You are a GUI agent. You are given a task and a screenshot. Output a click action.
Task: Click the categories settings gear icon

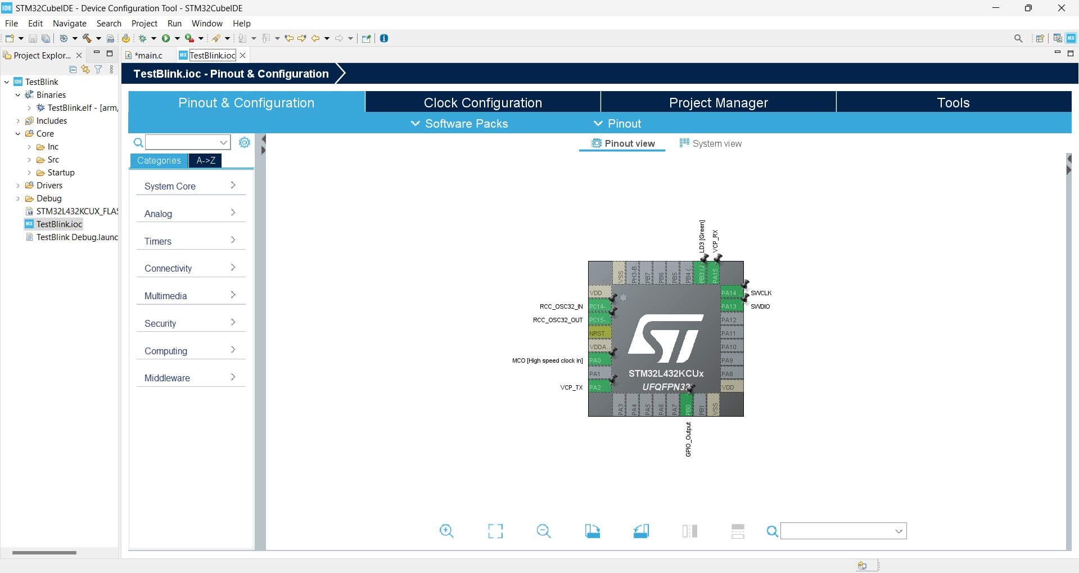click(245, 142)
